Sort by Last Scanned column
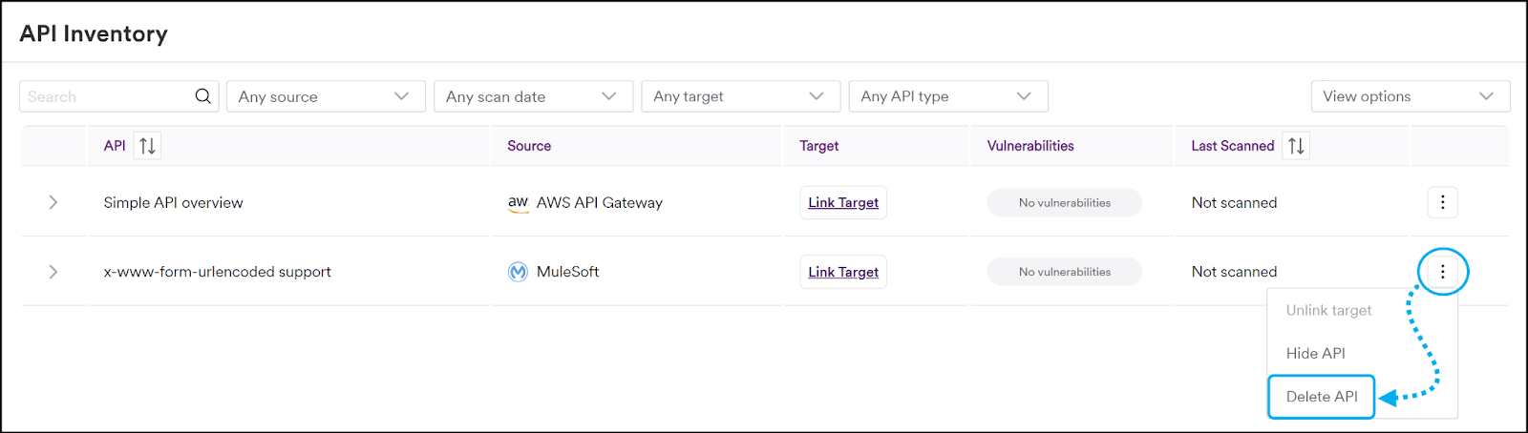This screenshot has width=1528, height=433. coord(1296,146)
